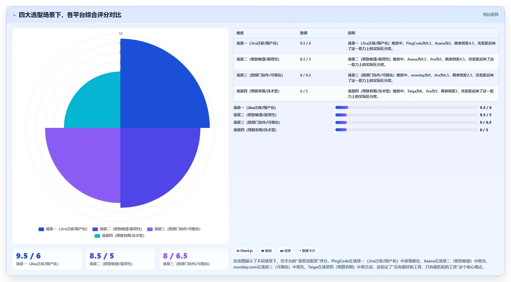Click progress list label 场景四（预算有限/技术型）
Viewport: 511px width, 282px height.
point(255,130)
